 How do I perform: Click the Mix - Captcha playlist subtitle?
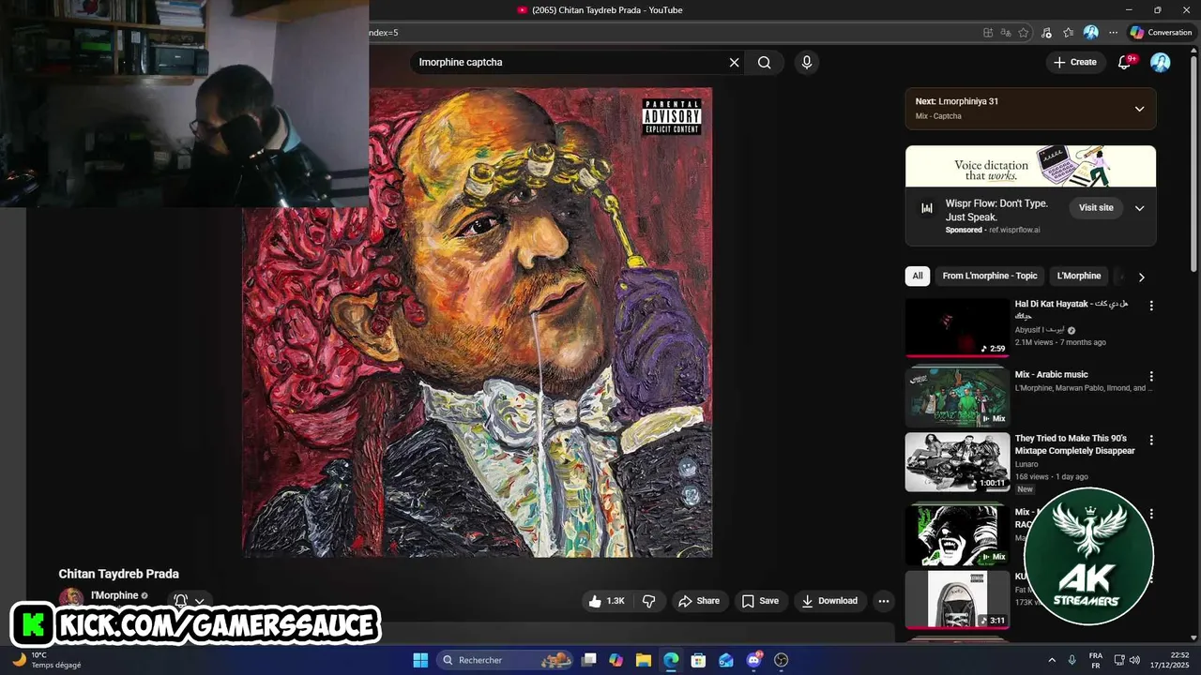point(938,116)
